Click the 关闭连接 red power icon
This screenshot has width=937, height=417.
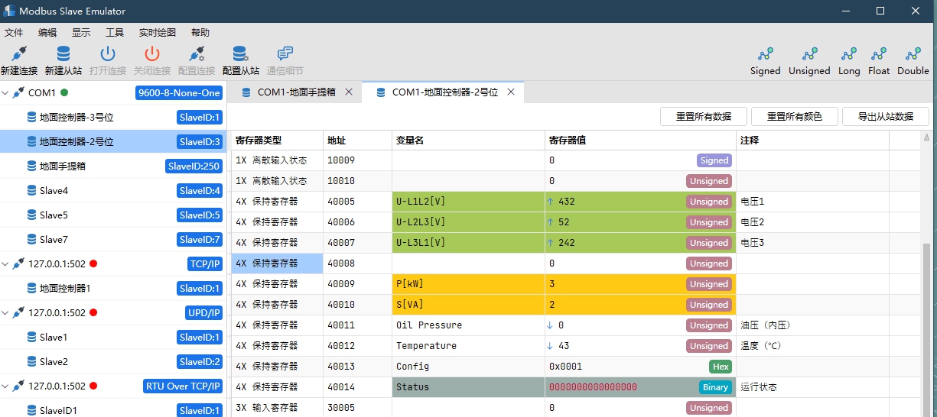click(152, 53)
